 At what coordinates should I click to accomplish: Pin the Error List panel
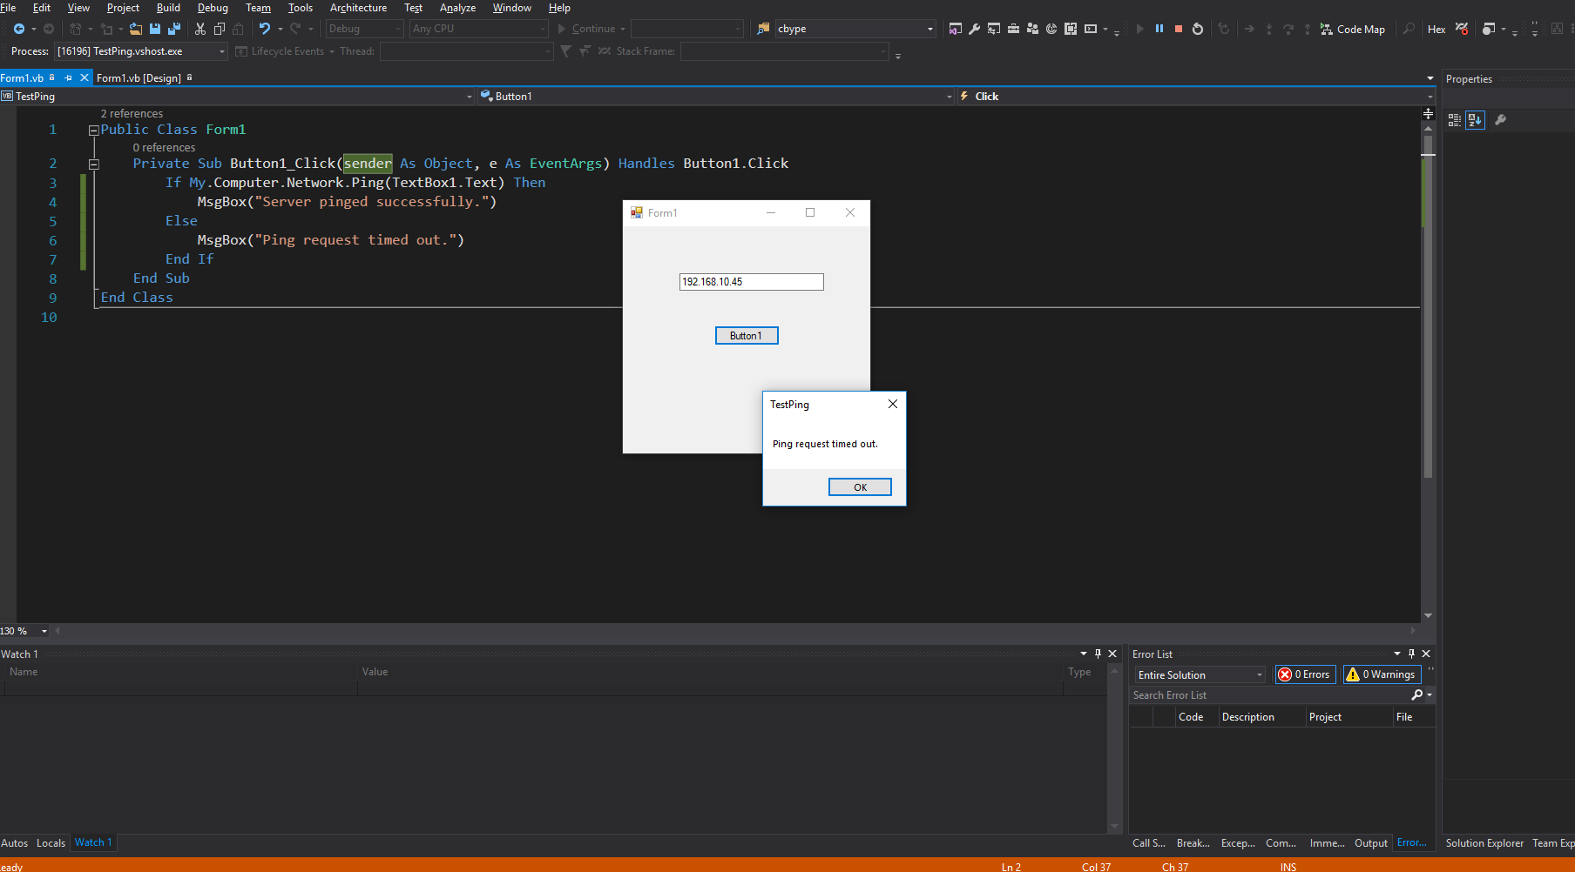(x=1411, y=654)
